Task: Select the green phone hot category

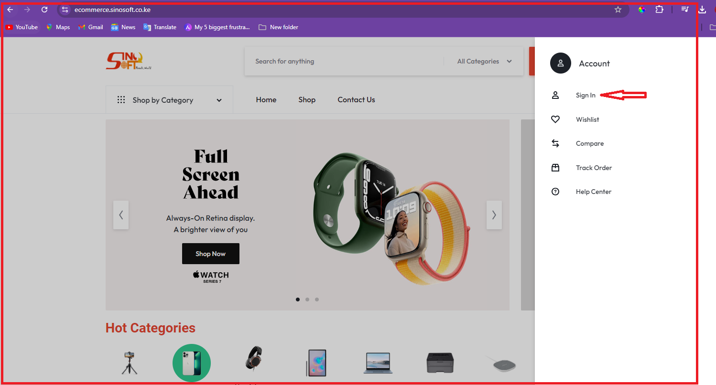Action: click(191, 363)
